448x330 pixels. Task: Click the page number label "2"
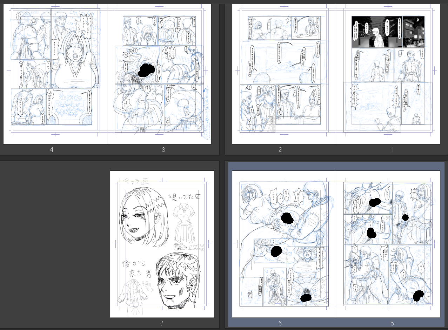point(280,150)
